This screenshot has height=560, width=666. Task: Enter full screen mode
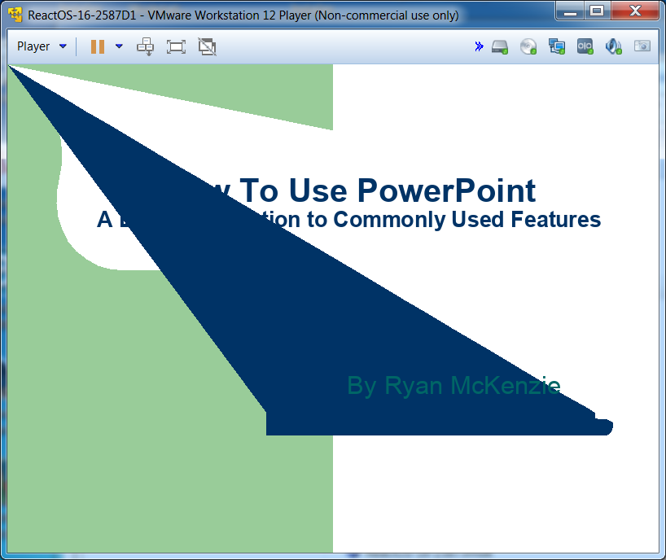click(x=176, y=46)
